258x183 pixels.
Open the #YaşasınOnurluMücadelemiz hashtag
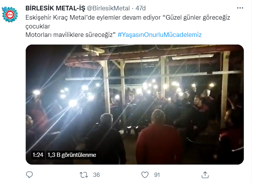coord(160,35)
